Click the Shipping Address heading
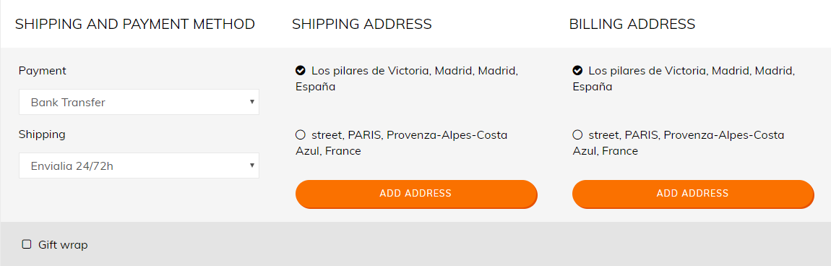The width and height of the screenshot is (831, 266). pyautogui.click(x=362, y=24)
